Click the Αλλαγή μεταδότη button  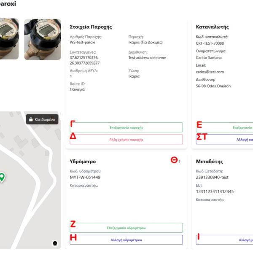click(x=224, y=240)
